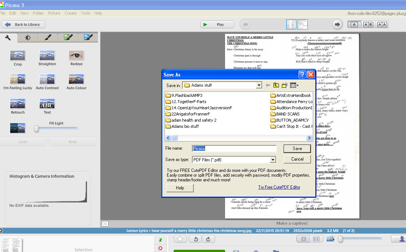Select the Straighten tool
The image size is (406, 252).
point(47,56)
